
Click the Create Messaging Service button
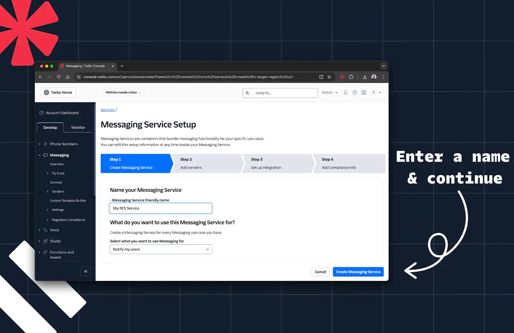point(358,272)
